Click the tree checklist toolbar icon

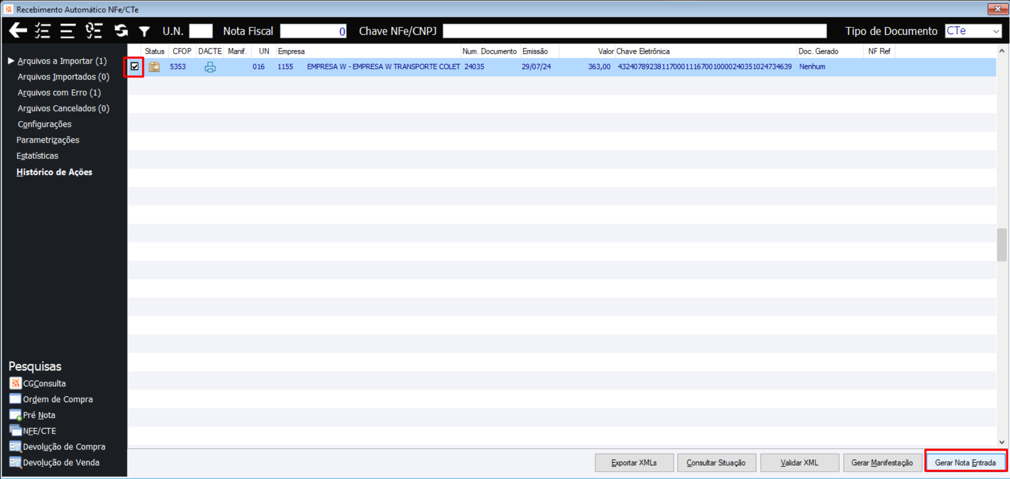(94, 31)
